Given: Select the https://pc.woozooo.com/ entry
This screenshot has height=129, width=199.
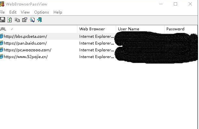Looking at the screenshot, I should click(x=27, y=50).
